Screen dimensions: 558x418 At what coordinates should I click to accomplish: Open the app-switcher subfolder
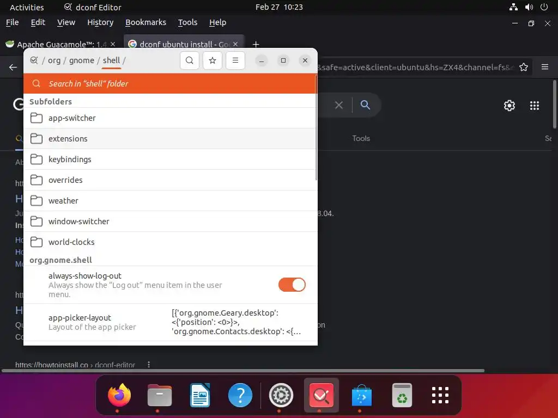[170, 118]
